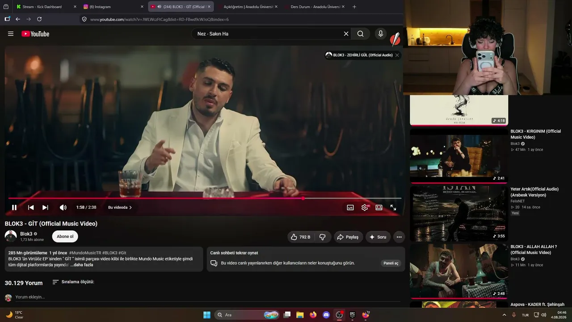Open the Windows Start menu

coord(207,315)
